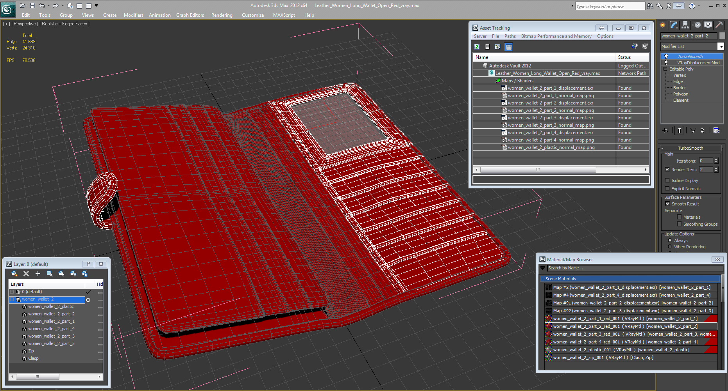Click Select Highlighted Objects icon in Layer dialog
The image size is (728, 391).
50,274
